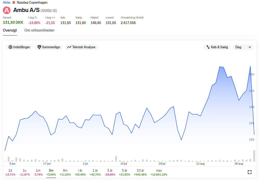
Task: Open the Om virksomheden tab
Action: pyautogui.click(x=39, y=30)
